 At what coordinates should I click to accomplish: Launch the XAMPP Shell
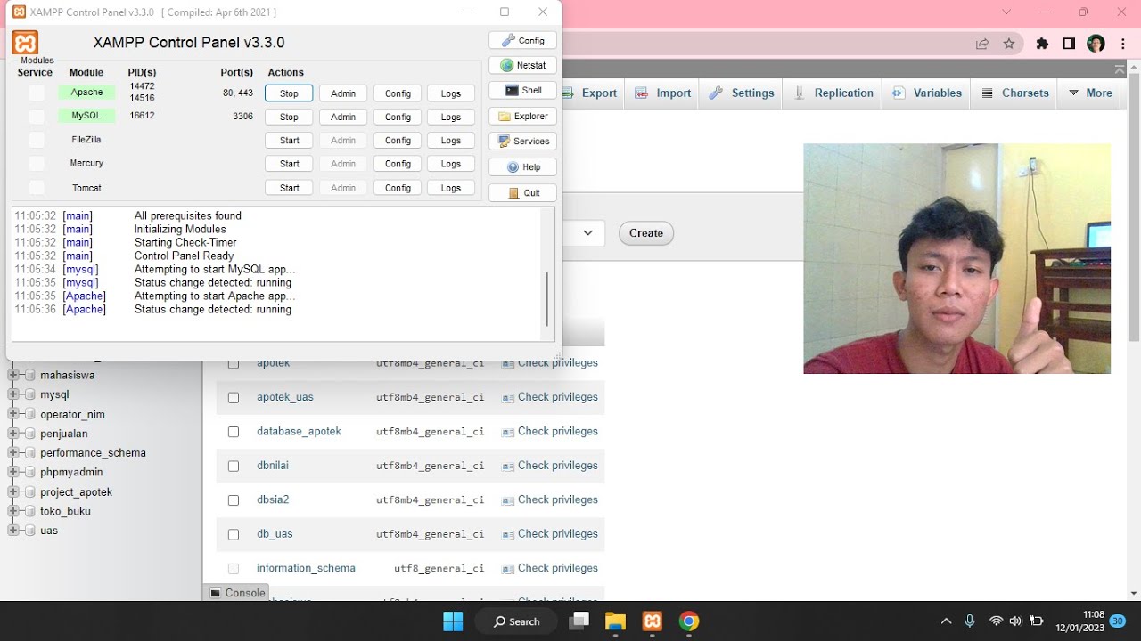(523, 90)
